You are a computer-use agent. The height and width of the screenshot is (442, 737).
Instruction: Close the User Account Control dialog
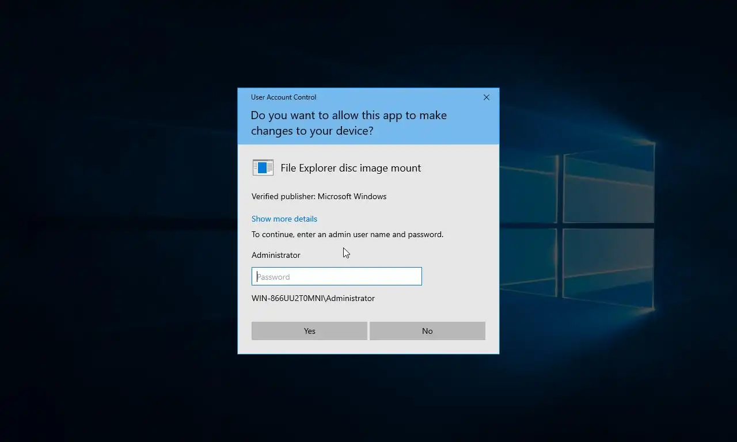click(x=487, y=97)
